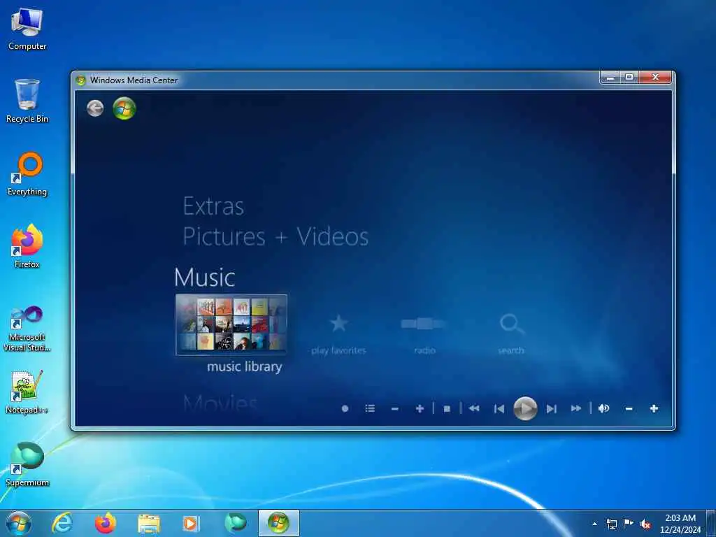This screenshot has height=537, width=716.
Task: Open the Action Center flag icon
Action: [x=629, y=524]
